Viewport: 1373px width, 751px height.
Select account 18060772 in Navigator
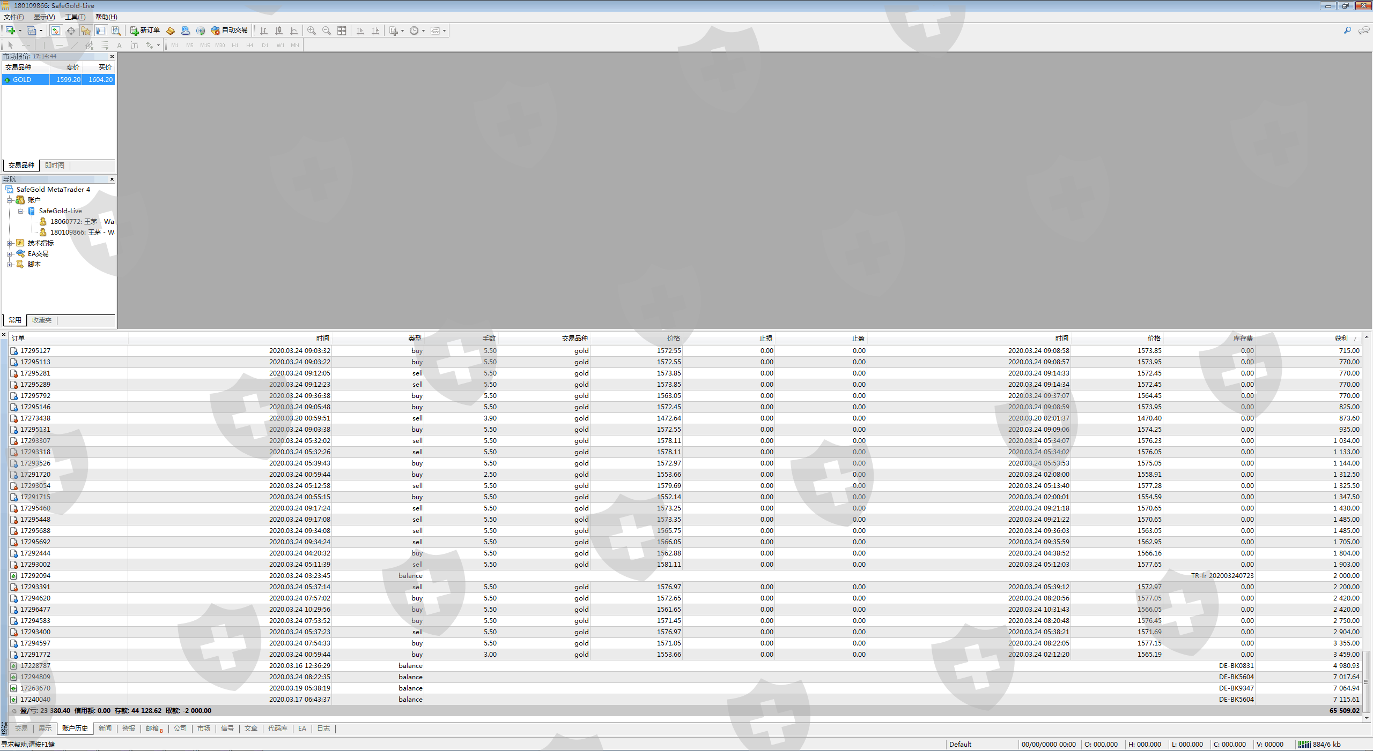(x=80, y=222)
